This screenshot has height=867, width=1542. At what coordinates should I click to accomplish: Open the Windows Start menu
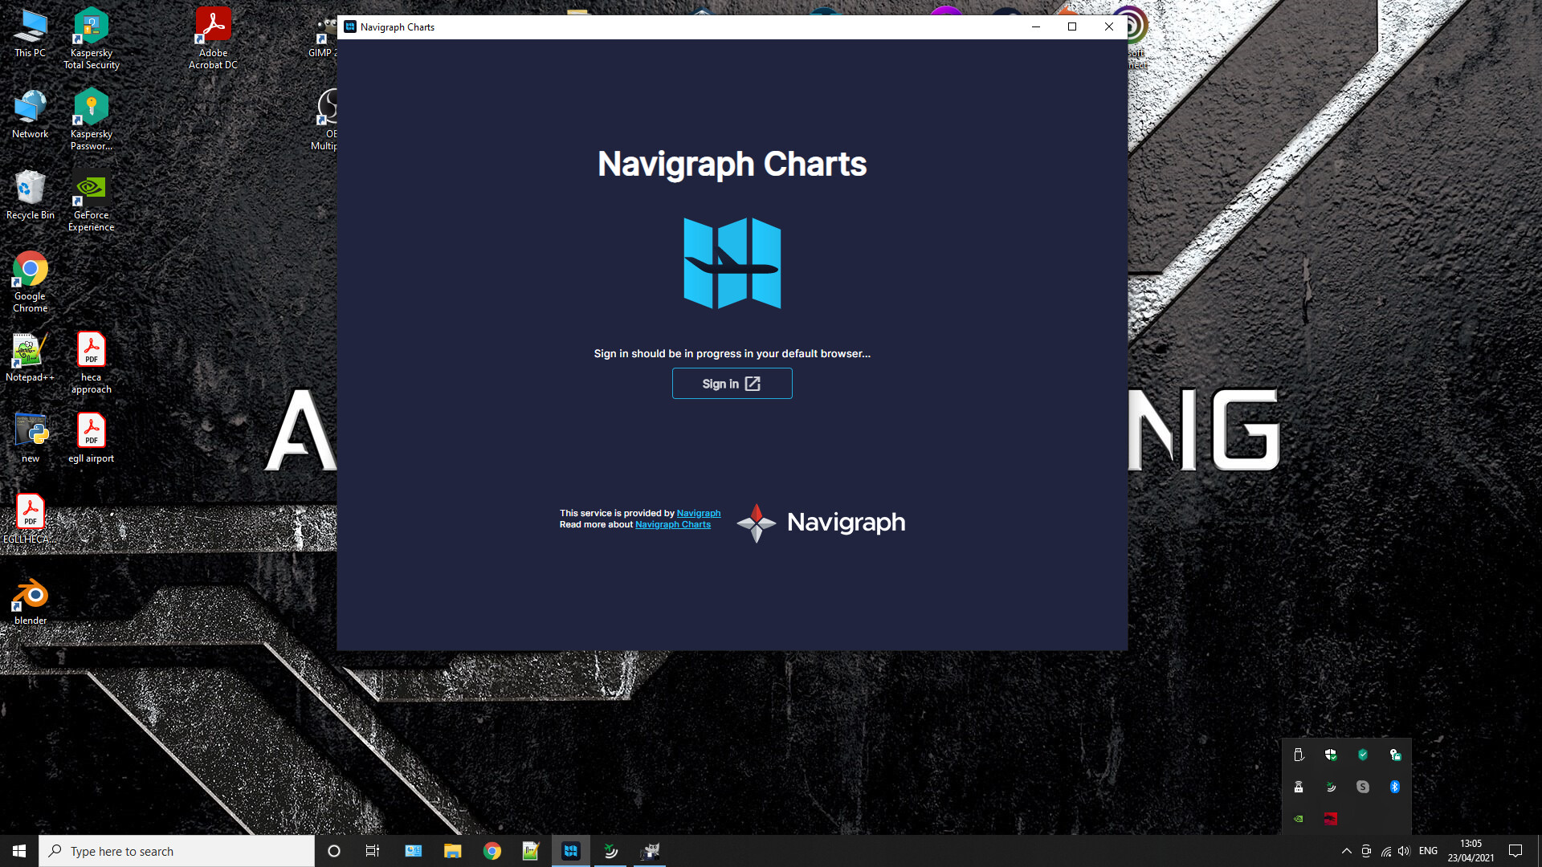[19, 851]
